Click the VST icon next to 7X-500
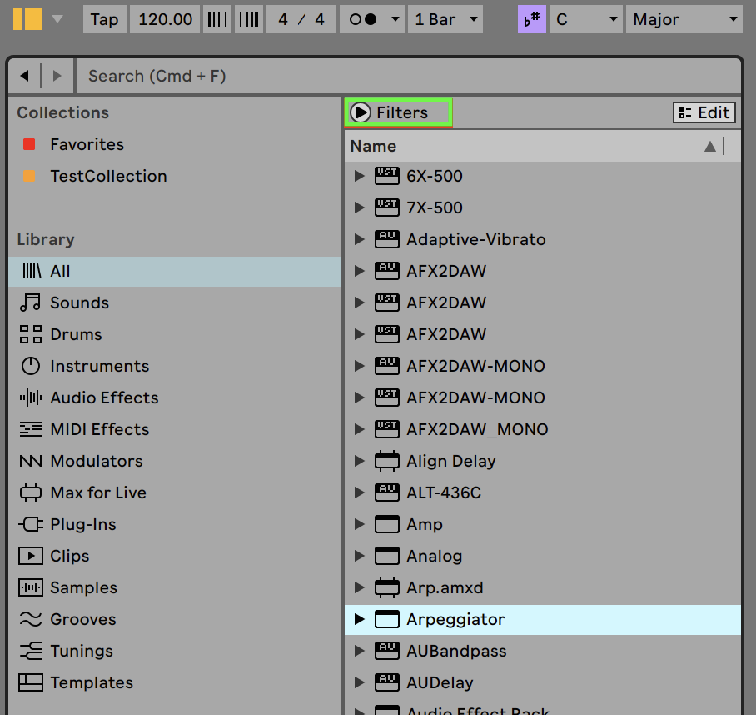The height and width of the screenshot is (715, 756). [x=387, y=207]
